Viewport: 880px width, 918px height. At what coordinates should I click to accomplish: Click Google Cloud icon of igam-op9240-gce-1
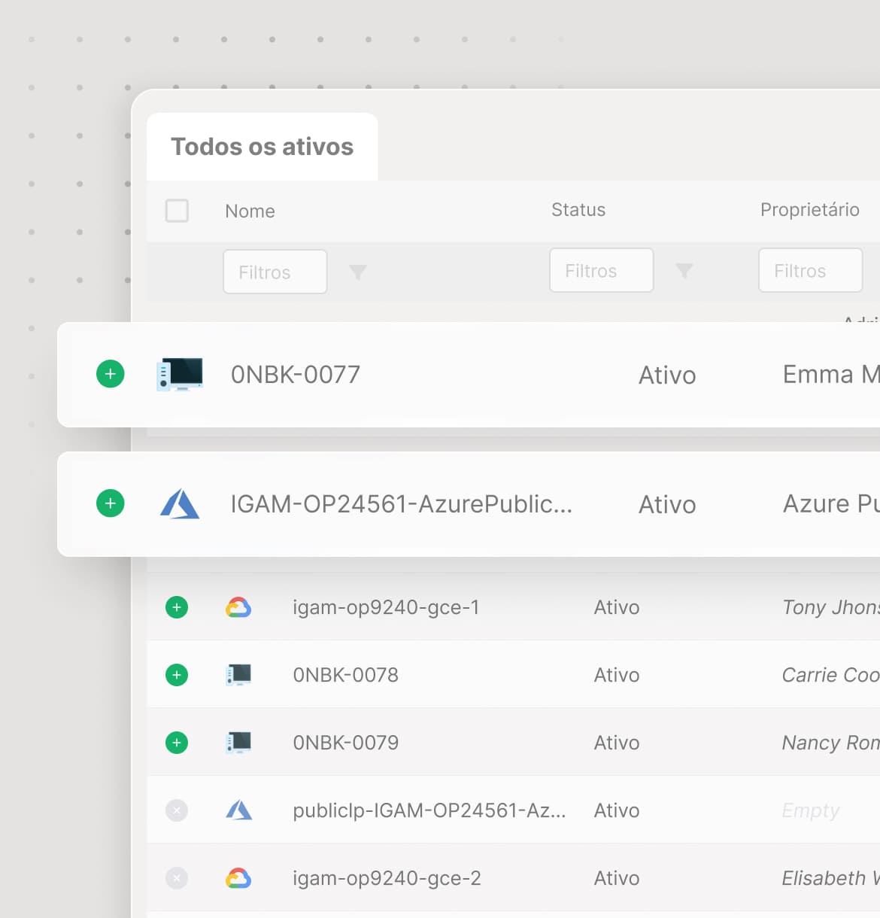tap(238, 607)
